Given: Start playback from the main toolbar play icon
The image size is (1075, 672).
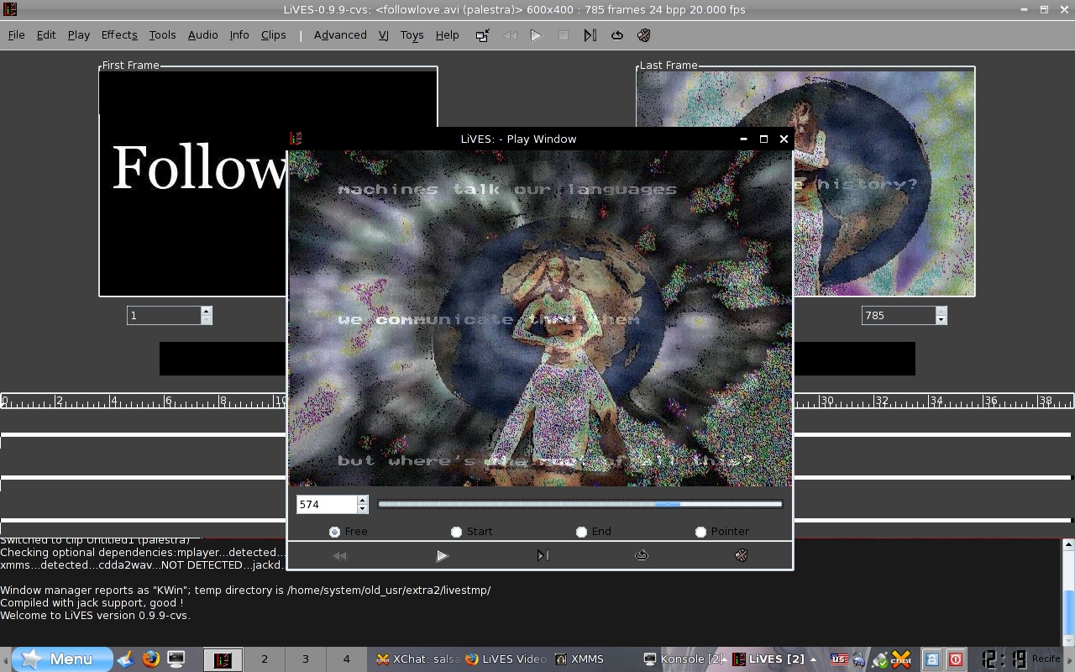Looking at the screenshot, I should click(x=536, y=35).
